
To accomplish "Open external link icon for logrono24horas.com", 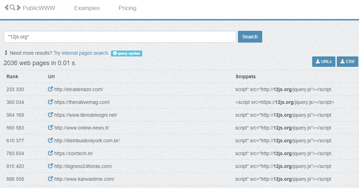I will [x=50, y=166].
